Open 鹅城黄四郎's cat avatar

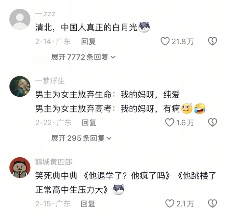click(20, 167)
